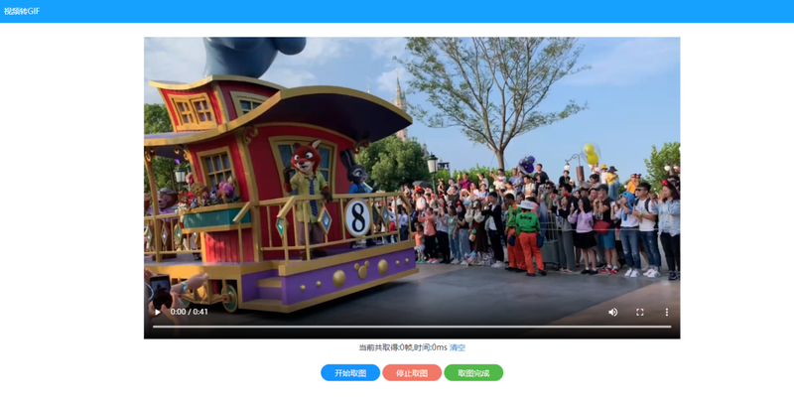This screenshot has width=794, height=404.
Task: Click the red 停止取图 button
Action: (x=412, y=372)
